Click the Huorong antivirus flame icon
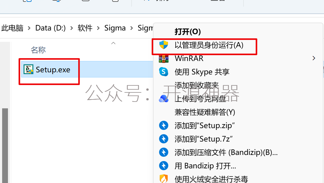This screenshot has width=324, height=183. (x=164, y=179)
